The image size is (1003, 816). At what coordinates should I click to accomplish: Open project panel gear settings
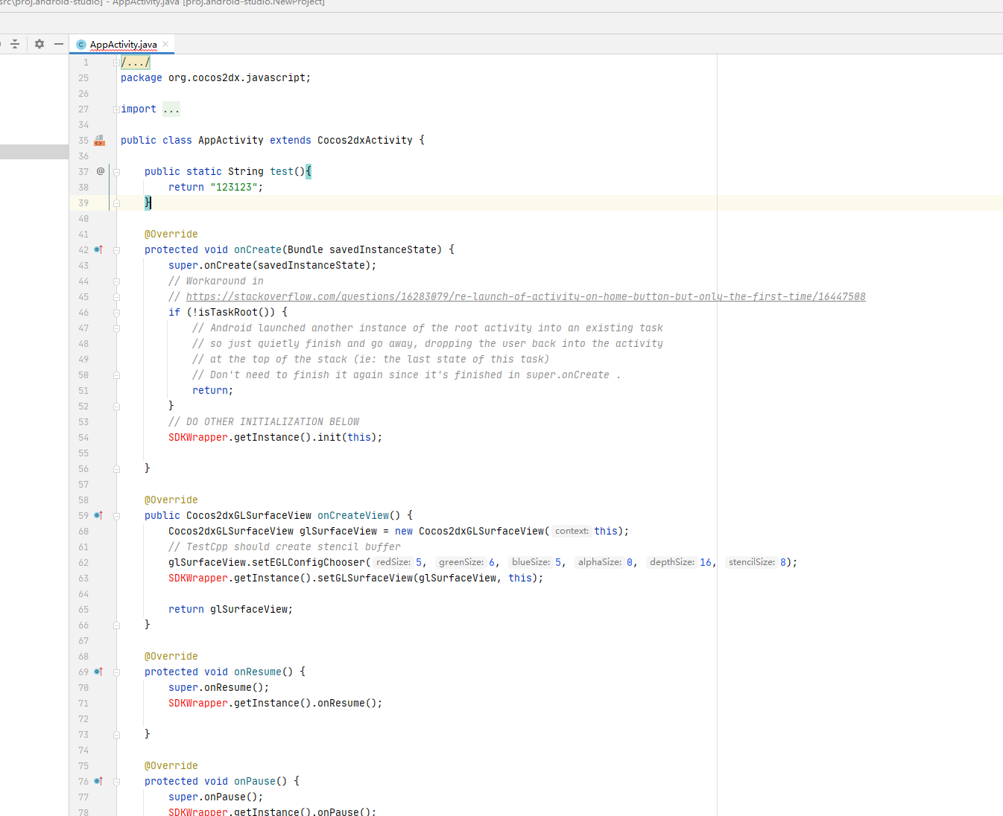(39, 44)
